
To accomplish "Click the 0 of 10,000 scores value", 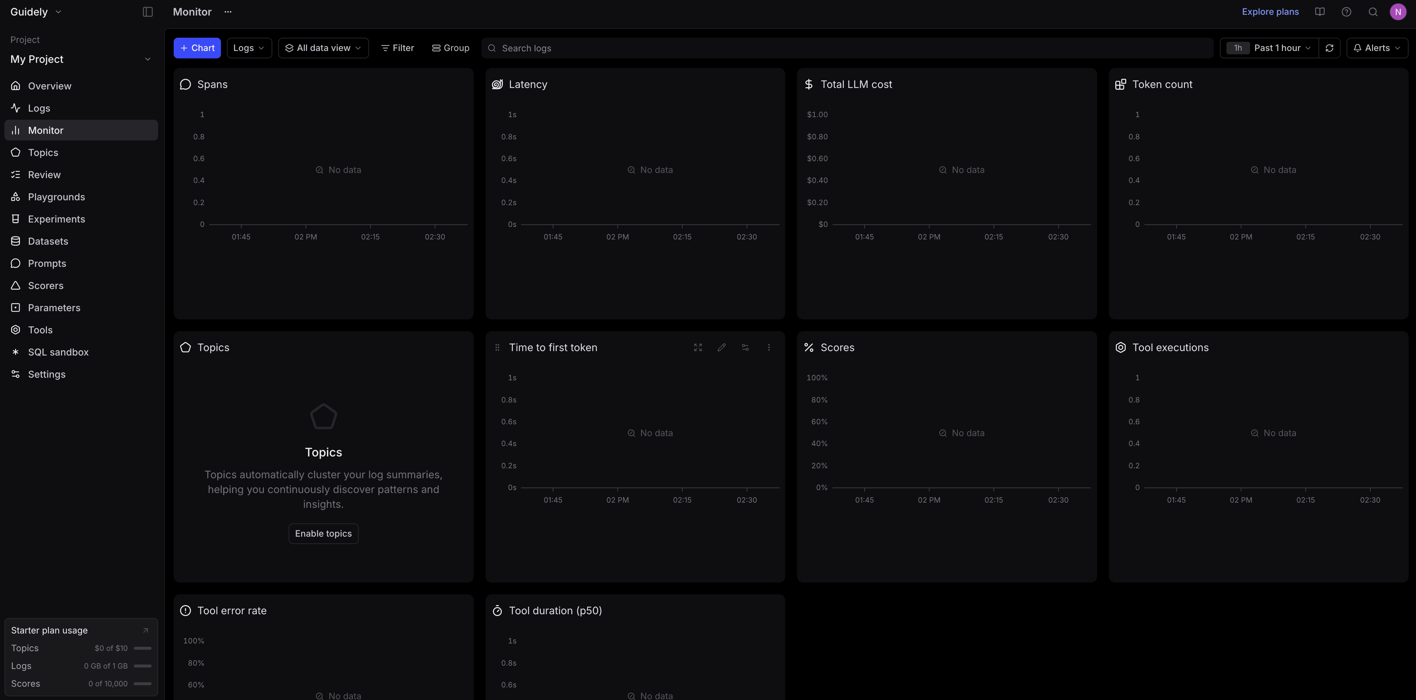I will (x=108, y=683).
